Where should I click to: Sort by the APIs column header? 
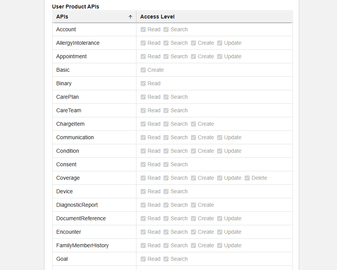coord(62,17)
